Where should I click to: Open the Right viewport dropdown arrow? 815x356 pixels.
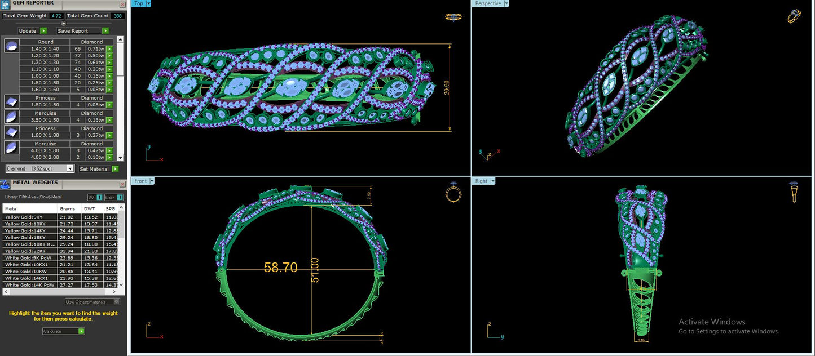coord(493,181)
